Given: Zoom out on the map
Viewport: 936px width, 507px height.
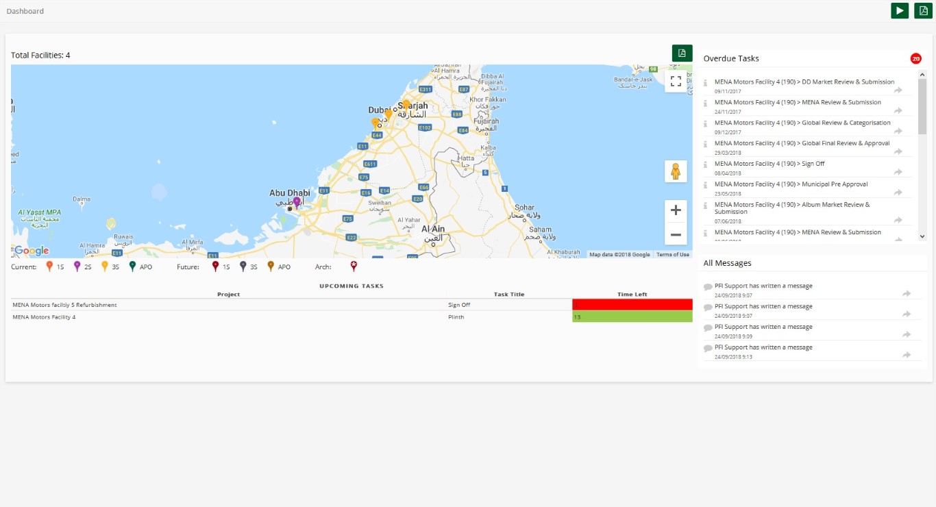Looking at the screenshot, I should (676, 234).
